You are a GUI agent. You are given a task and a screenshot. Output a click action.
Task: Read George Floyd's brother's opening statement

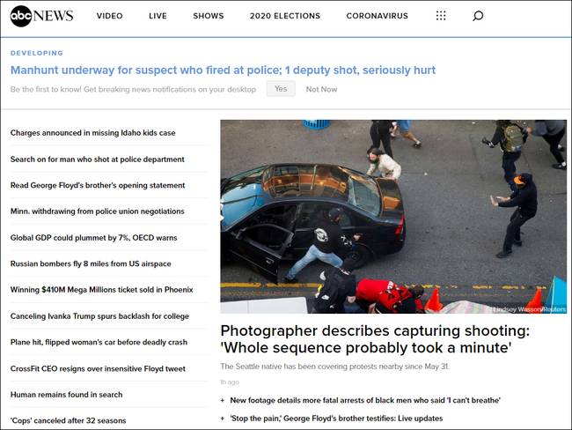click(x=98, y=185)
